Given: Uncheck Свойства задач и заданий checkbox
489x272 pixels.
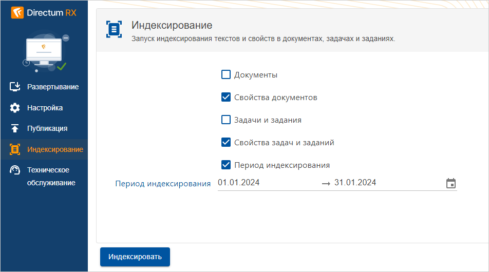Looking at the screenshot, I should point(225,143).
